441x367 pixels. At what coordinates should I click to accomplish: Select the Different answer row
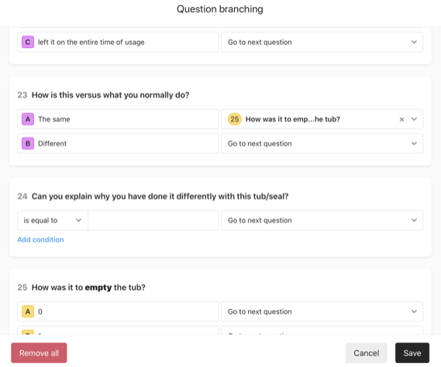tap(118, 143)
